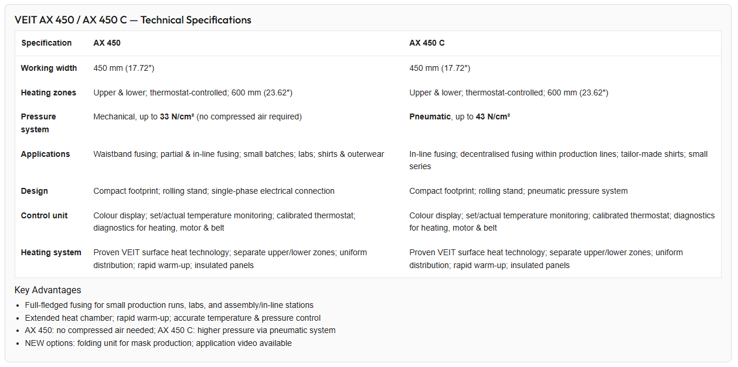The image size is (738, 367).
Task: Click the Extended heat chamber bullet point
Action: 173,318
